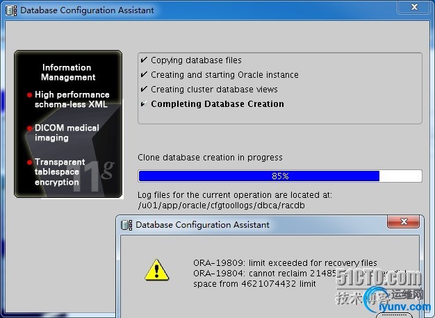Click 'space from 4621074432 limit' text
Screen dimensions: 435x318
(254, 284)
